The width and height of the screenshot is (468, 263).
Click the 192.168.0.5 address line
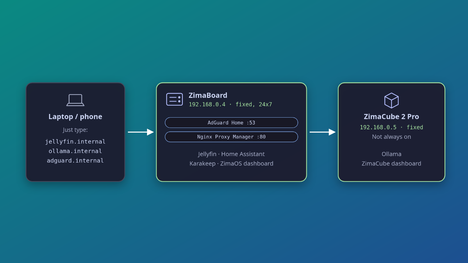[392, 127]
